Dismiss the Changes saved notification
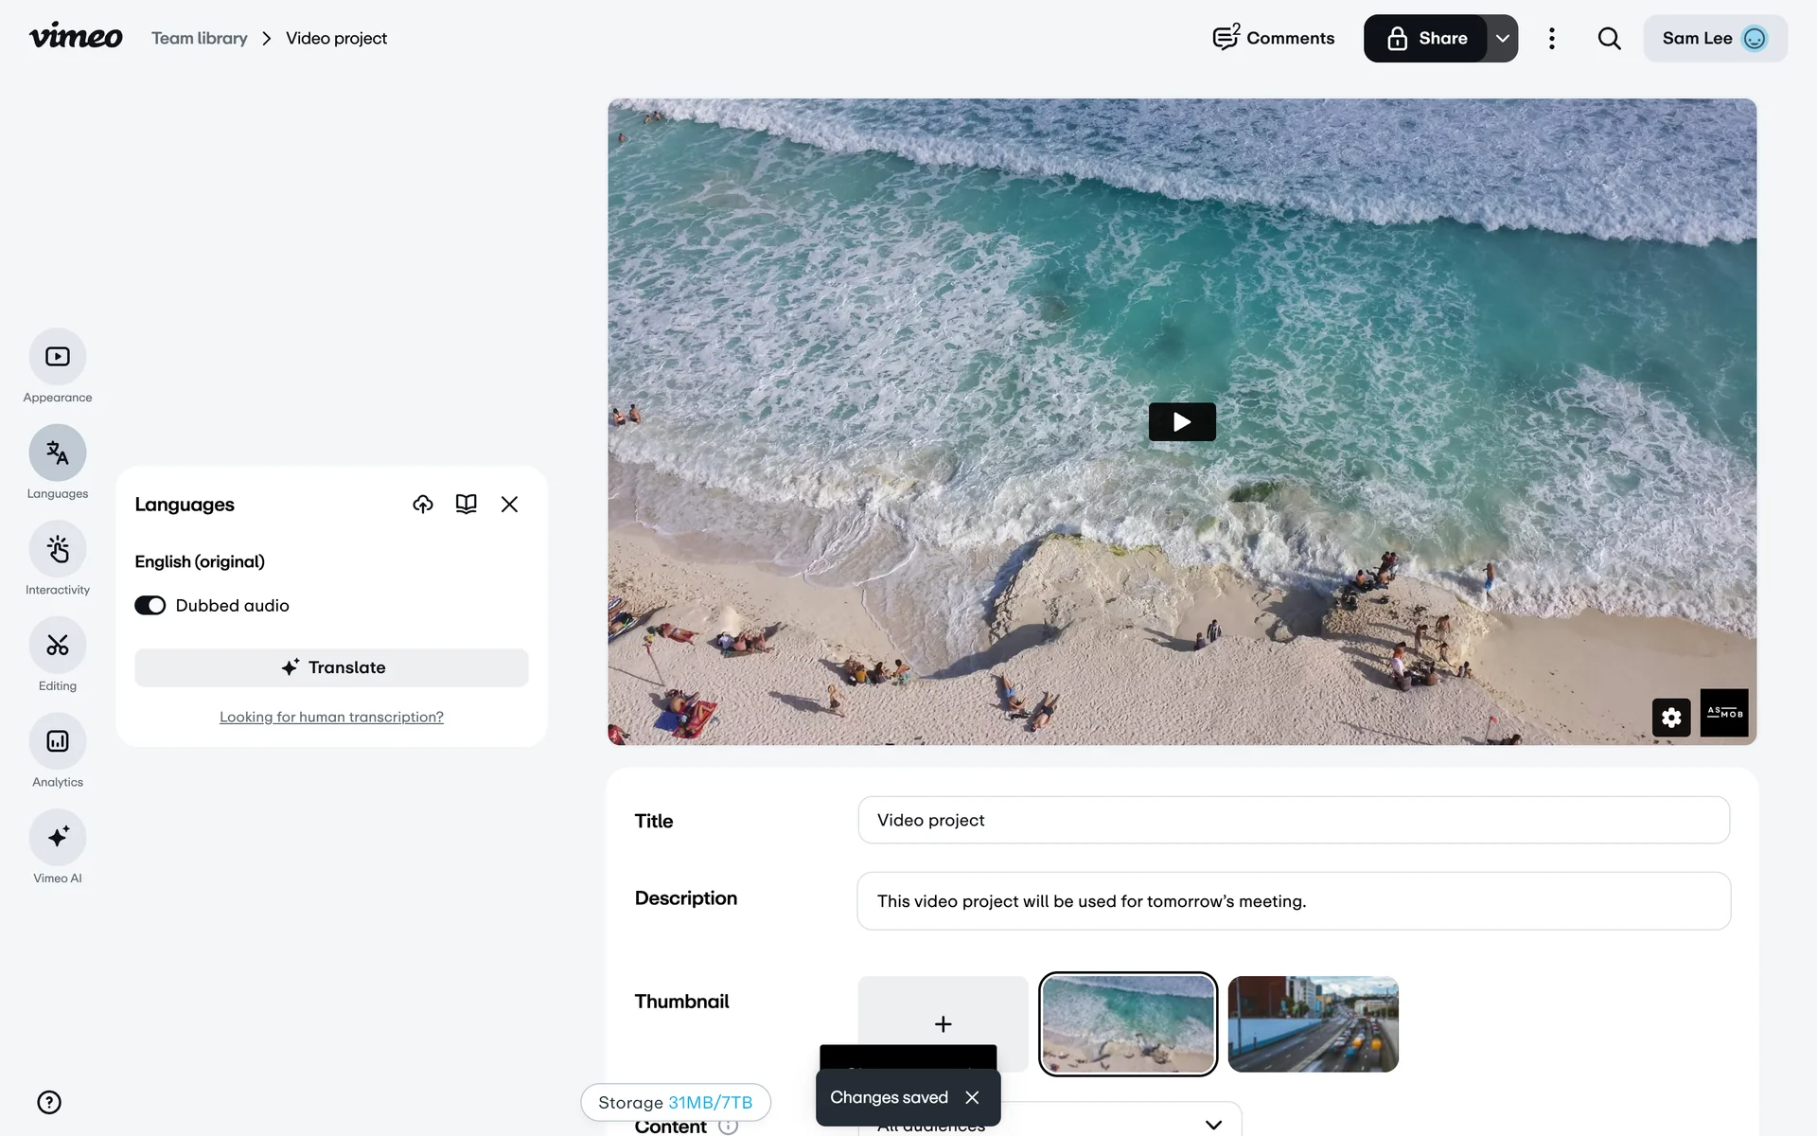This screenshot has width=1817, height=1136. pyautogui.click(x=972, y=1098)
